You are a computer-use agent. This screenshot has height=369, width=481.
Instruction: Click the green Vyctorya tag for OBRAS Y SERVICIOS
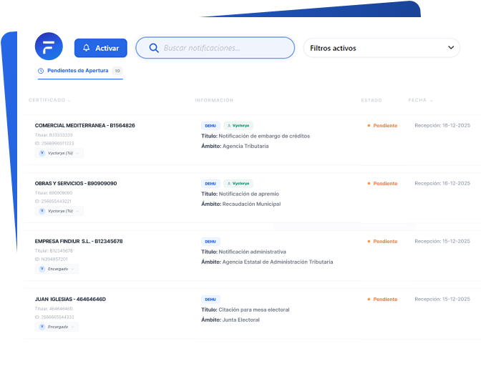click(x=238, y=183)
